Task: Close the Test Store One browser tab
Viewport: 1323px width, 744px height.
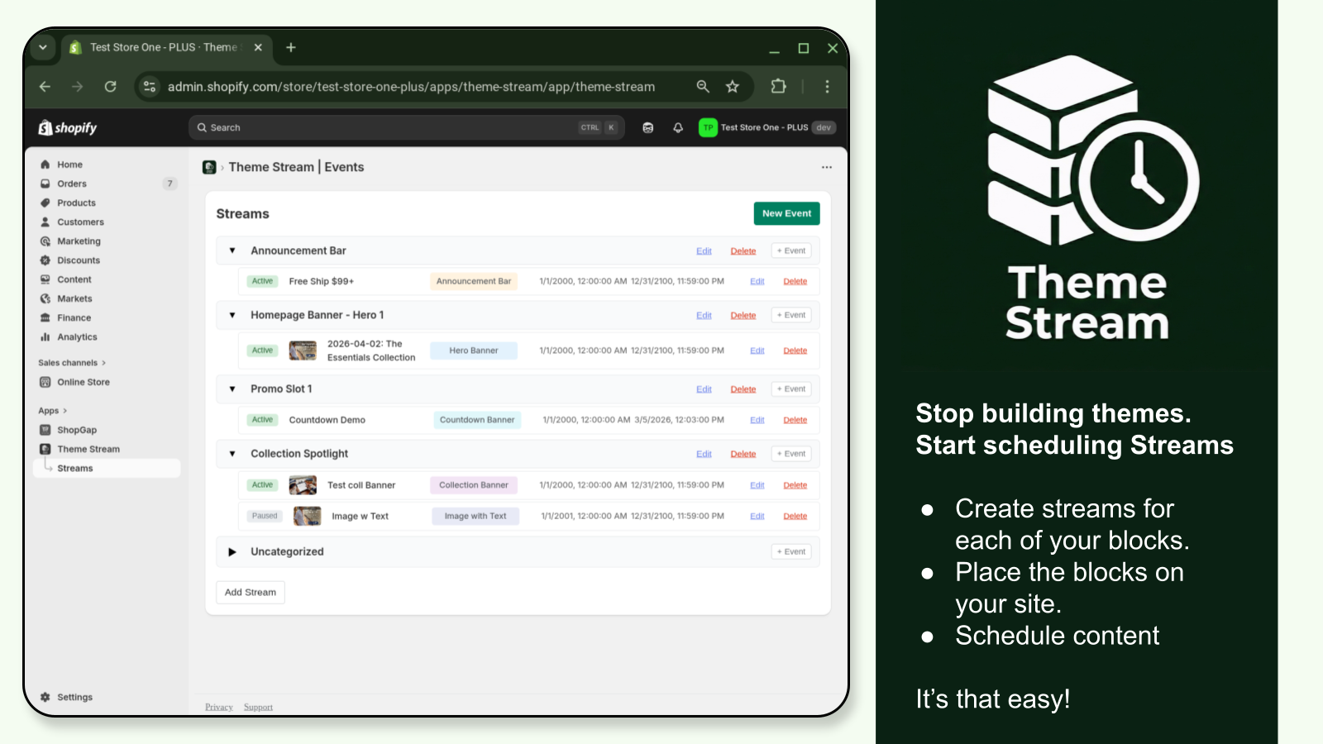Action: point(258,47)
